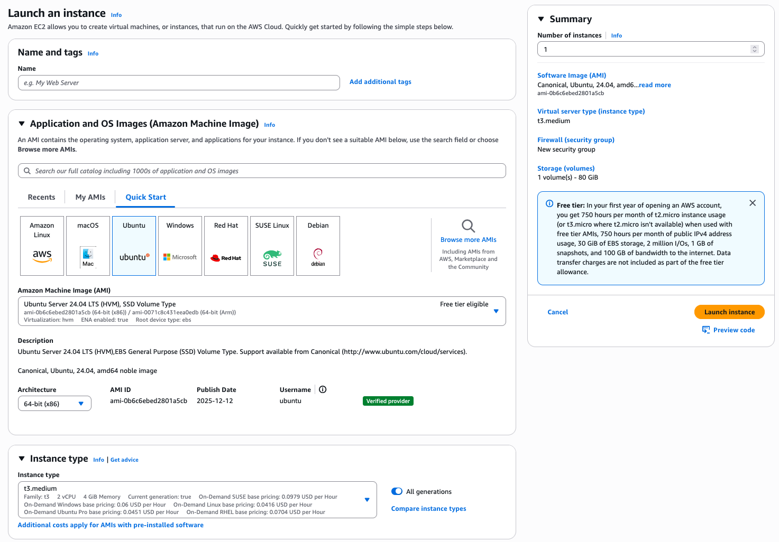Toggle the All generations switch
This screenshot has height=542, width=779.
pos(397,492)
